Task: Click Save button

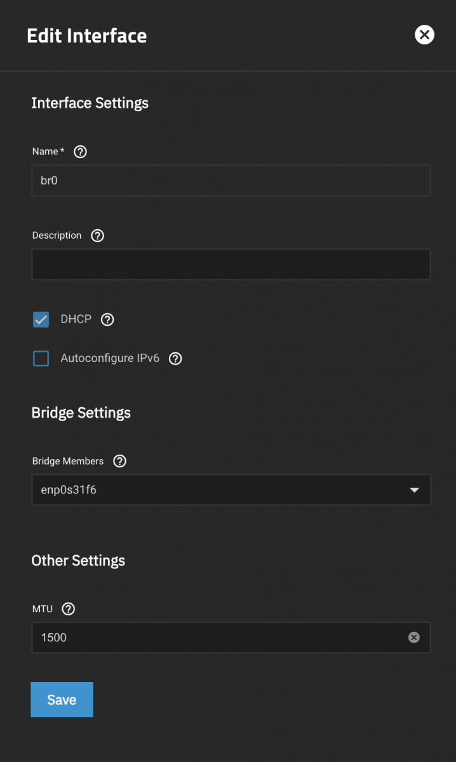Action: (x=62, y=700)
